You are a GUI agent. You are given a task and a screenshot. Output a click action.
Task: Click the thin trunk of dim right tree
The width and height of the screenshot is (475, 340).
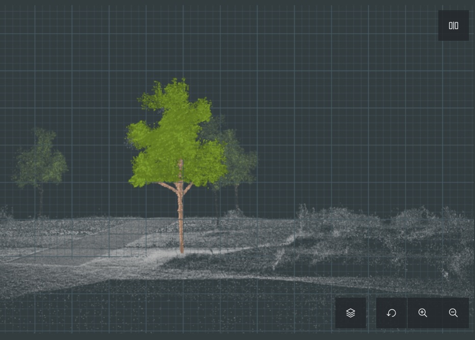(x=236, y=197)
